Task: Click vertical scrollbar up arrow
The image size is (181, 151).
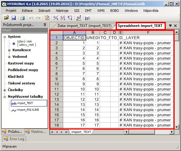Action: click(x=176, y=32)
